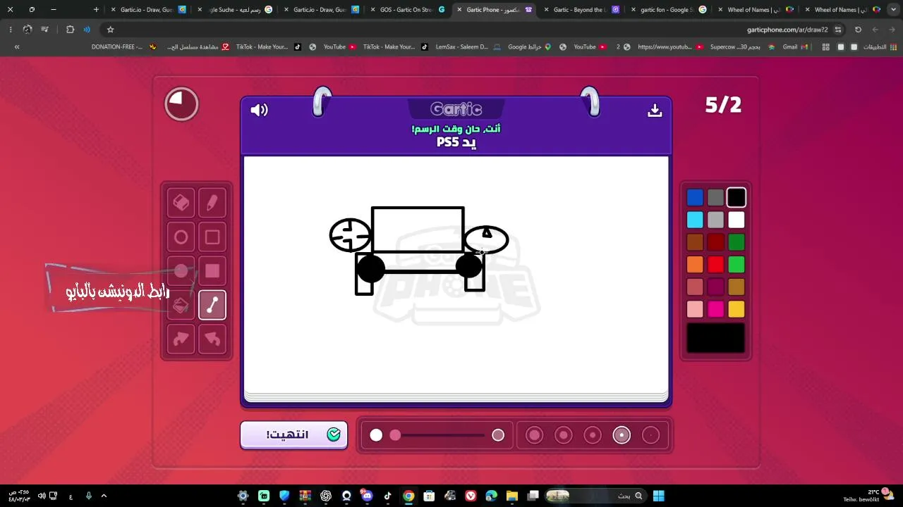The image size is (903, 507).
Task: Choose the hollow rectangle tool
Action: [212, 237]
